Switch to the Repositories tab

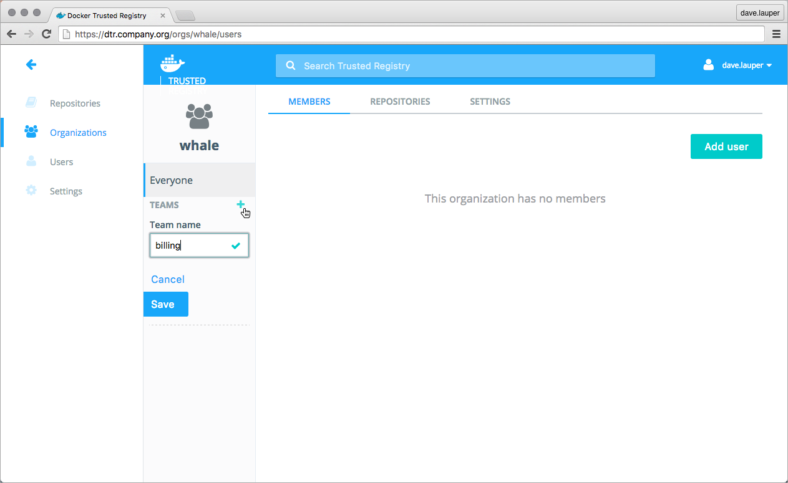click(400, 102)
